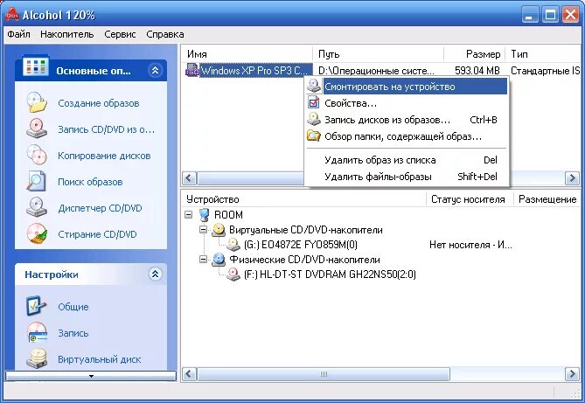Collapse the Виртуальные CD/DVD-накопители node
The height and width of the screenshot is (403, 585).
(x=203, y=229)
